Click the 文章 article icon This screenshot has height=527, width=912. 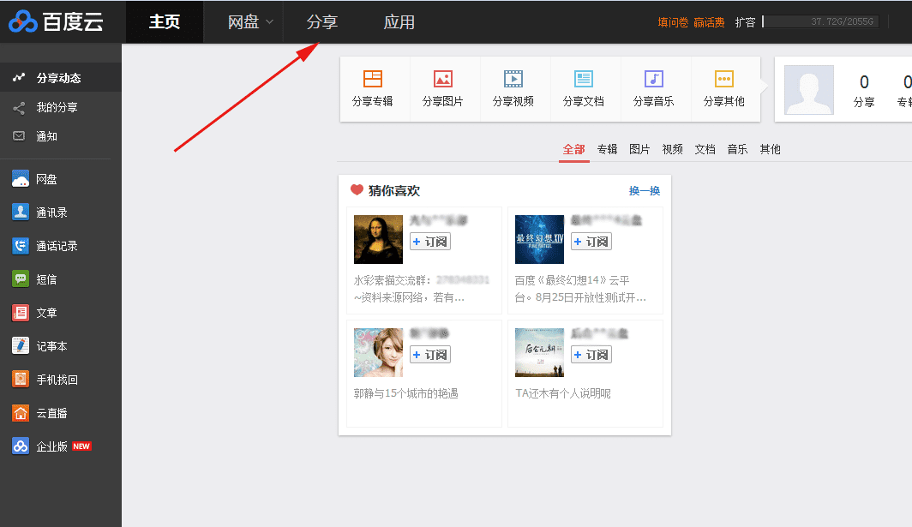(x=21, y=313)
